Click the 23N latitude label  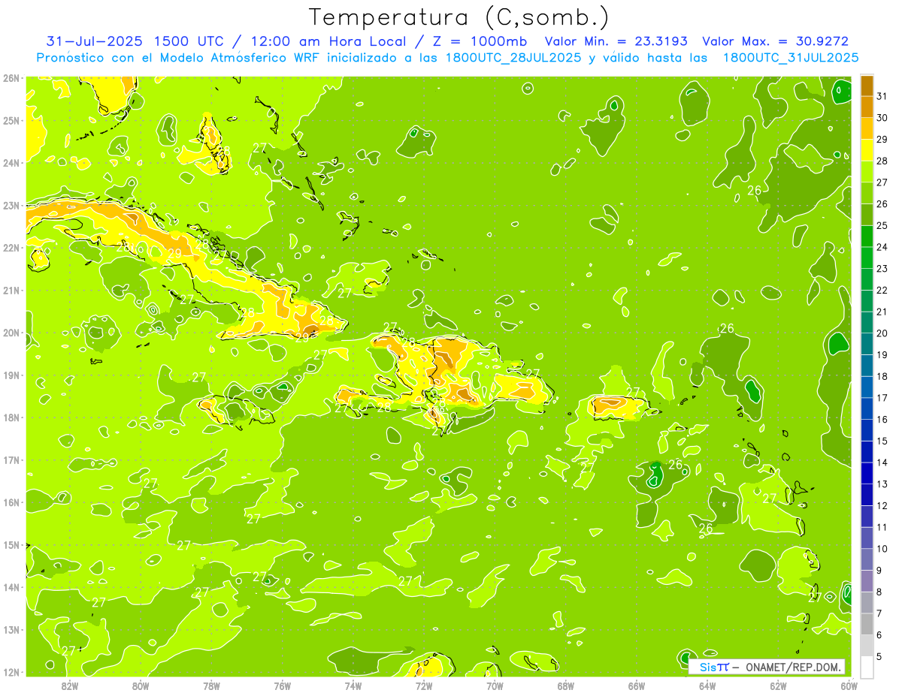coord(11,205)
